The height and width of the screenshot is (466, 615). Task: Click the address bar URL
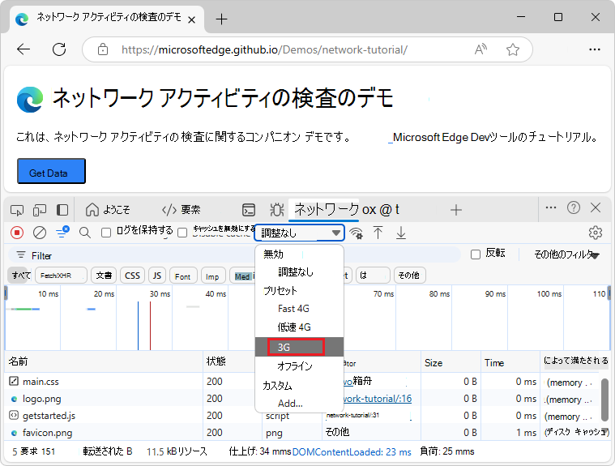coord(264,49)
